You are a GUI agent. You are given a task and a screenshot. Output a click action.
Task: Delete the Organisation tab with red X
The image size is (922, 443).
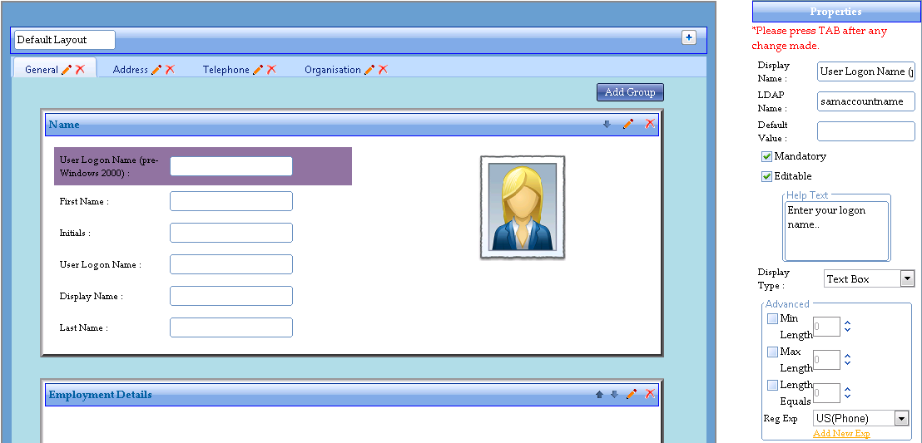tap(383, 69)
